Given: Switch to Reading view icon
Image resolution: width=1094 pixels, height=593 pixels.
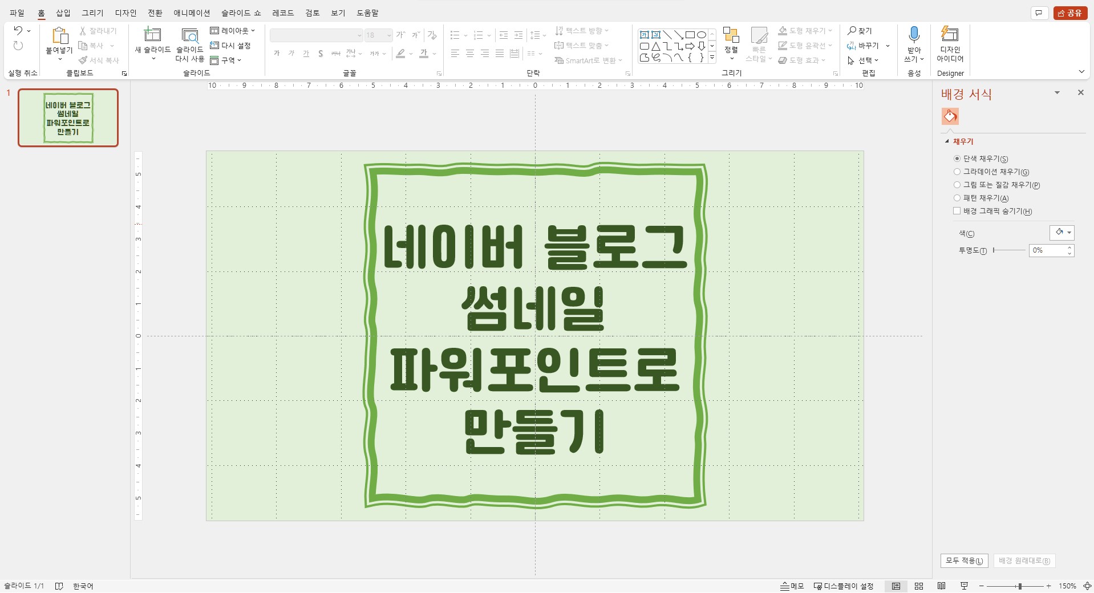Looking at the screenshot, I should (x=942, y=586).
